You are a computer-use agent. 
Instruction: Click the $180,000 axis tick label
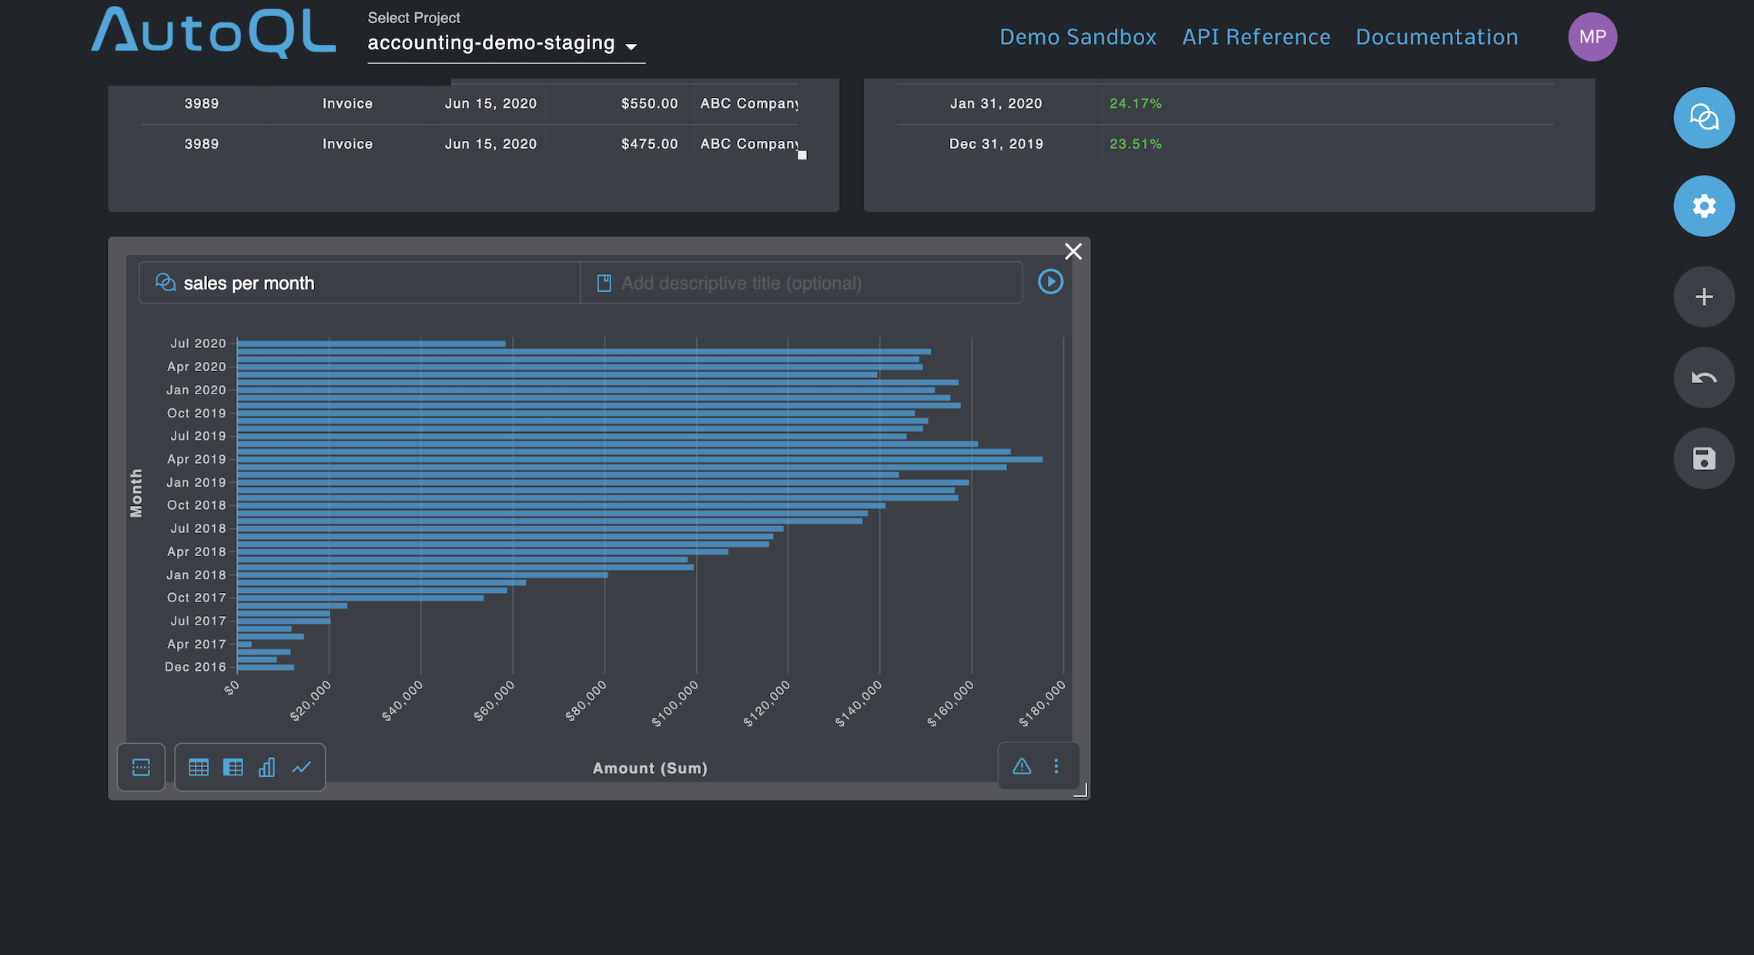1043,704
